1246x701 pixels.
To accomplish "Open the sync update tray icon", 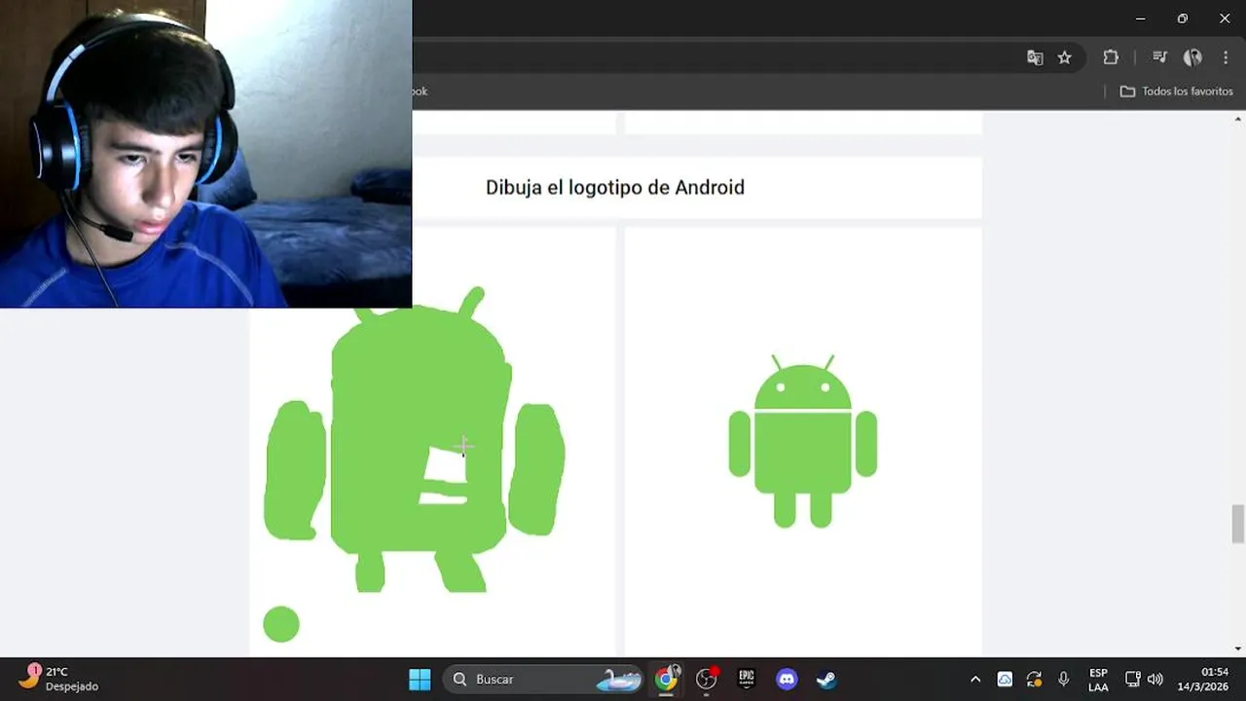I will pyautogui.click(x=1034, y=680).
